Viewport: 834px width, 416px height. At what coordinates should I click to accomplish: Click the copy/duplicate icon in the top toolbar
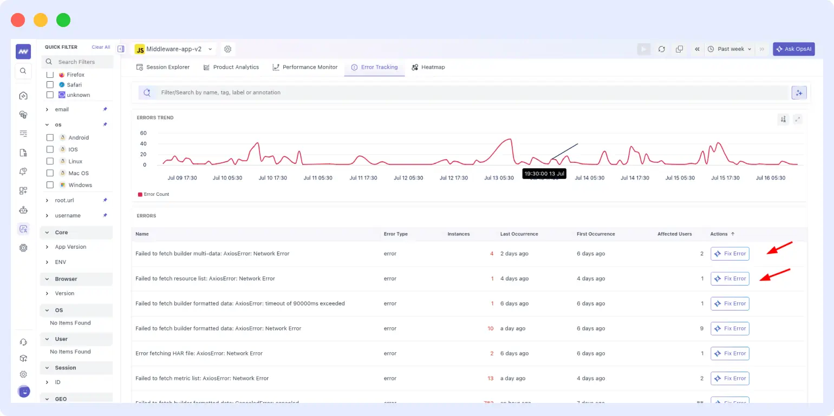tap(679, 49)
